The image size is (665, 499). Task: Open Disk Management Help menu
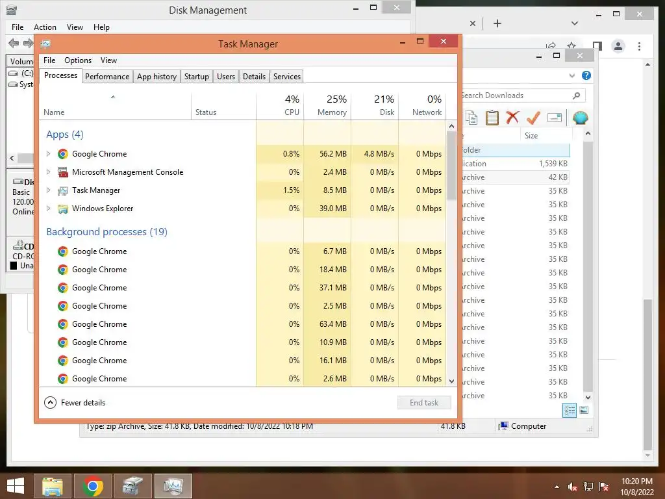pos(101,27)
